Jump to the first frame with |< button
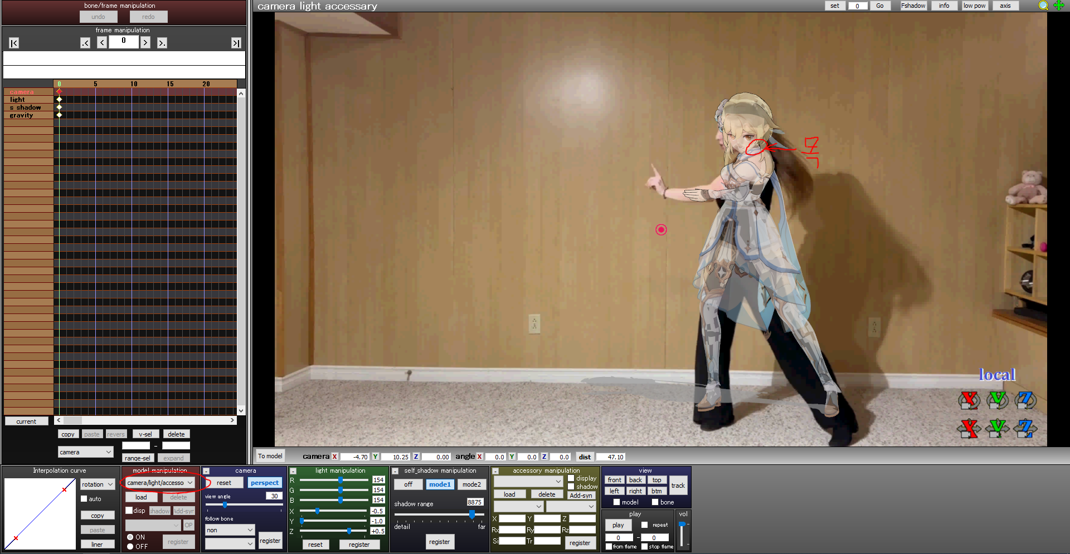 tap(14, 43)
